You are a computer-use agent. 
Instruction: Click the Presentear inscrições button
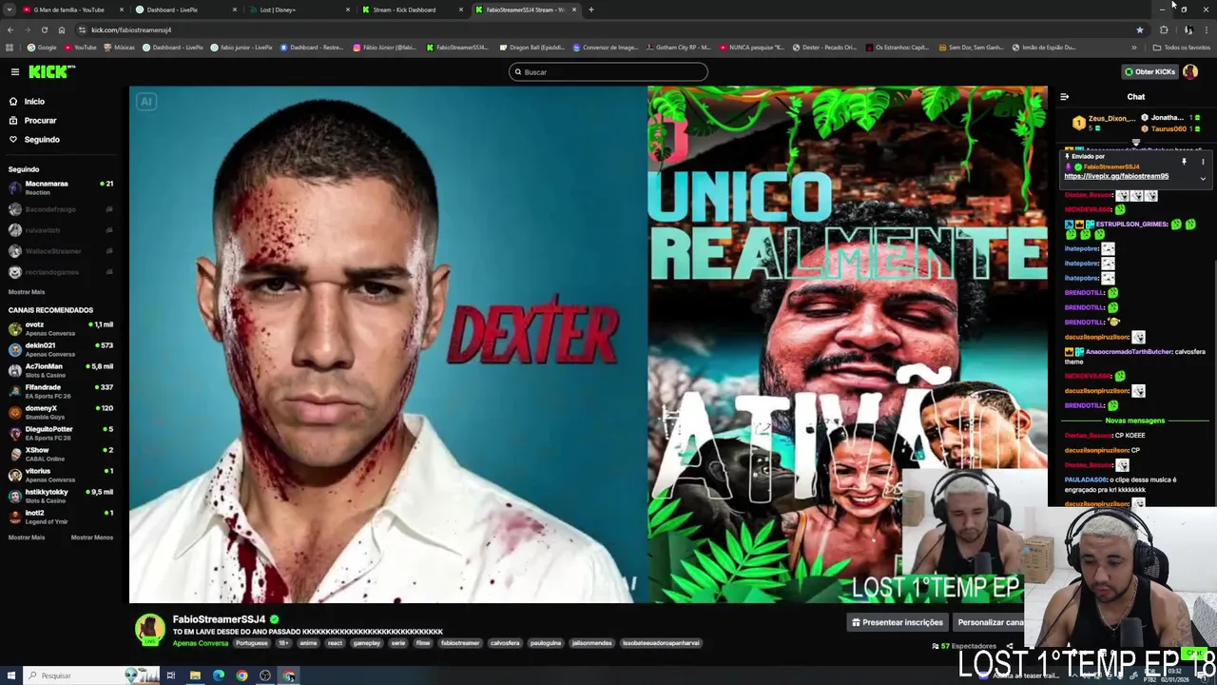click(898, 622)
